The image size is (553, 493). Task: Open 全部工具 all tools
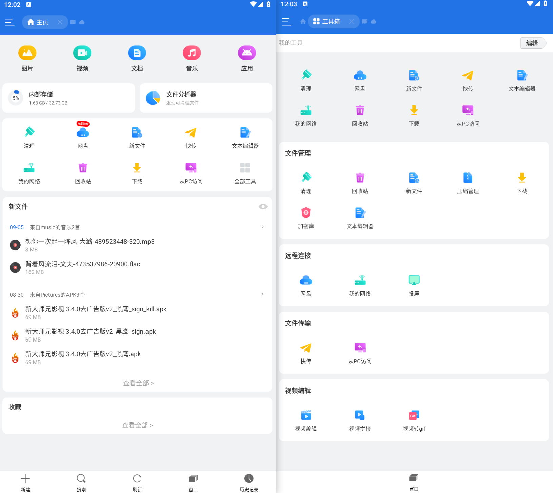click(245, 173)
